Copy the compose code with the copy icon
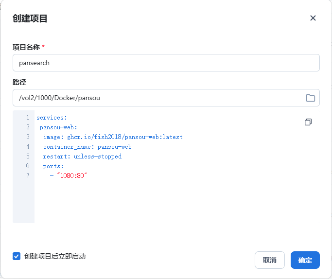 [x=308, y=122]
